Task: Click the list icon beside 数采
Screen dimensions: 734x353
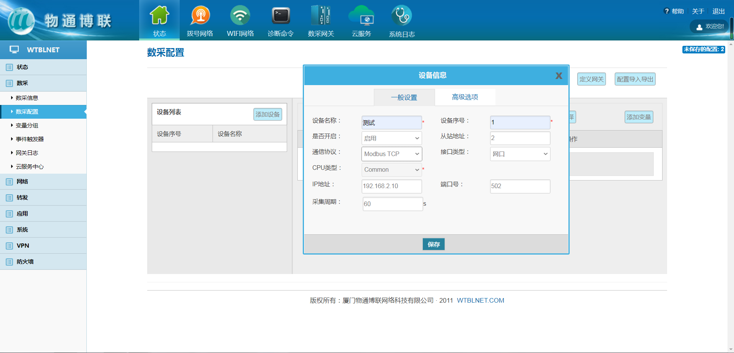Action: [9, 83]
